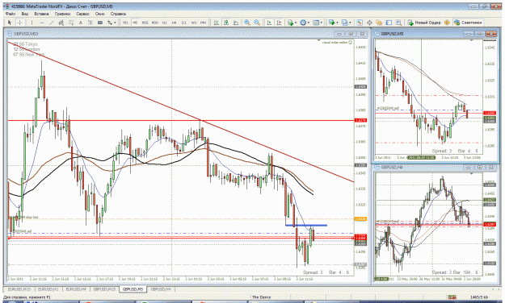Expand the periods dropdown arrow
The width and height of the screenshot is (505, 303).
(x=309, y=23)
